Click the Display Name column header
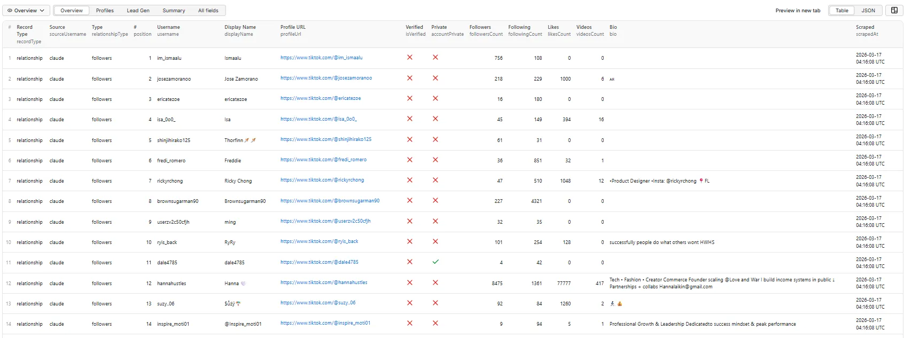The width and height of the screenshot is (904, 338). [x=240, y=30]
